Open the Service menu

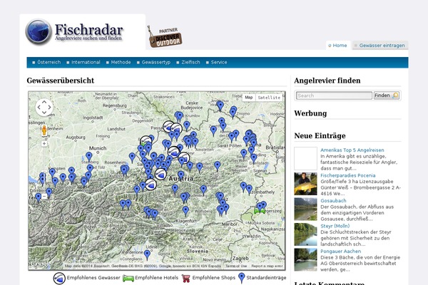point(219,62)
